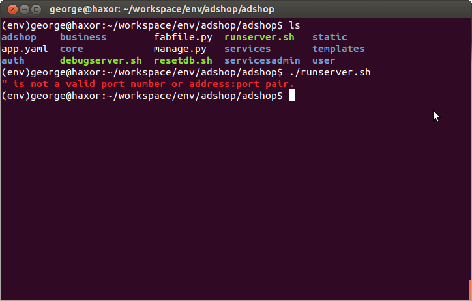This screenshot has height=301, width=472.
Task: Select the 'fabfile.py' file name
Action: coord(183,38)
